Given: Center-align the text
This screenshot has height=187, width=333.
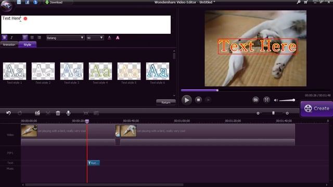Looking at the screenshot, I should pyautogui.click(x=32, y=37).
